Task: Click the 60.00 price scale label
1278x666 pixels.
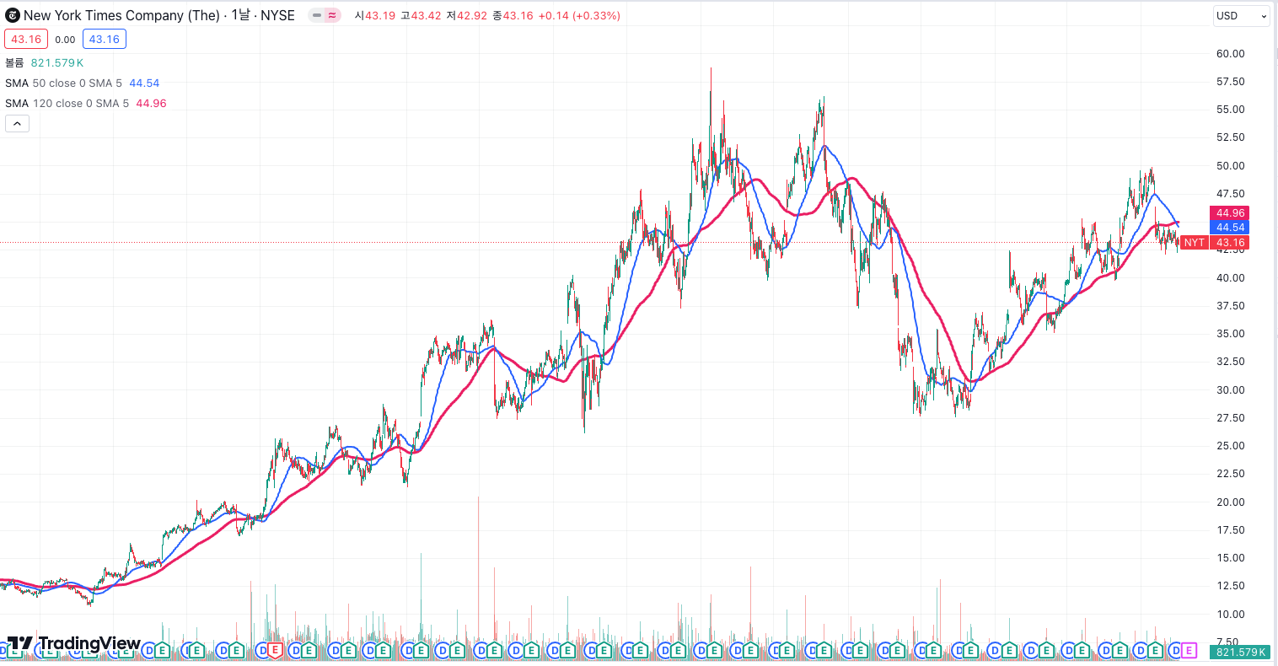Action: pyautogui.click(x=1231, y=54)
